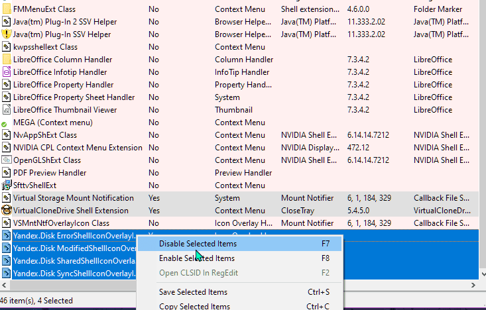Click the green check icon for MEGA (Context menu)
Viewport: 486px width, 310px height.
[x=4, y=124]
